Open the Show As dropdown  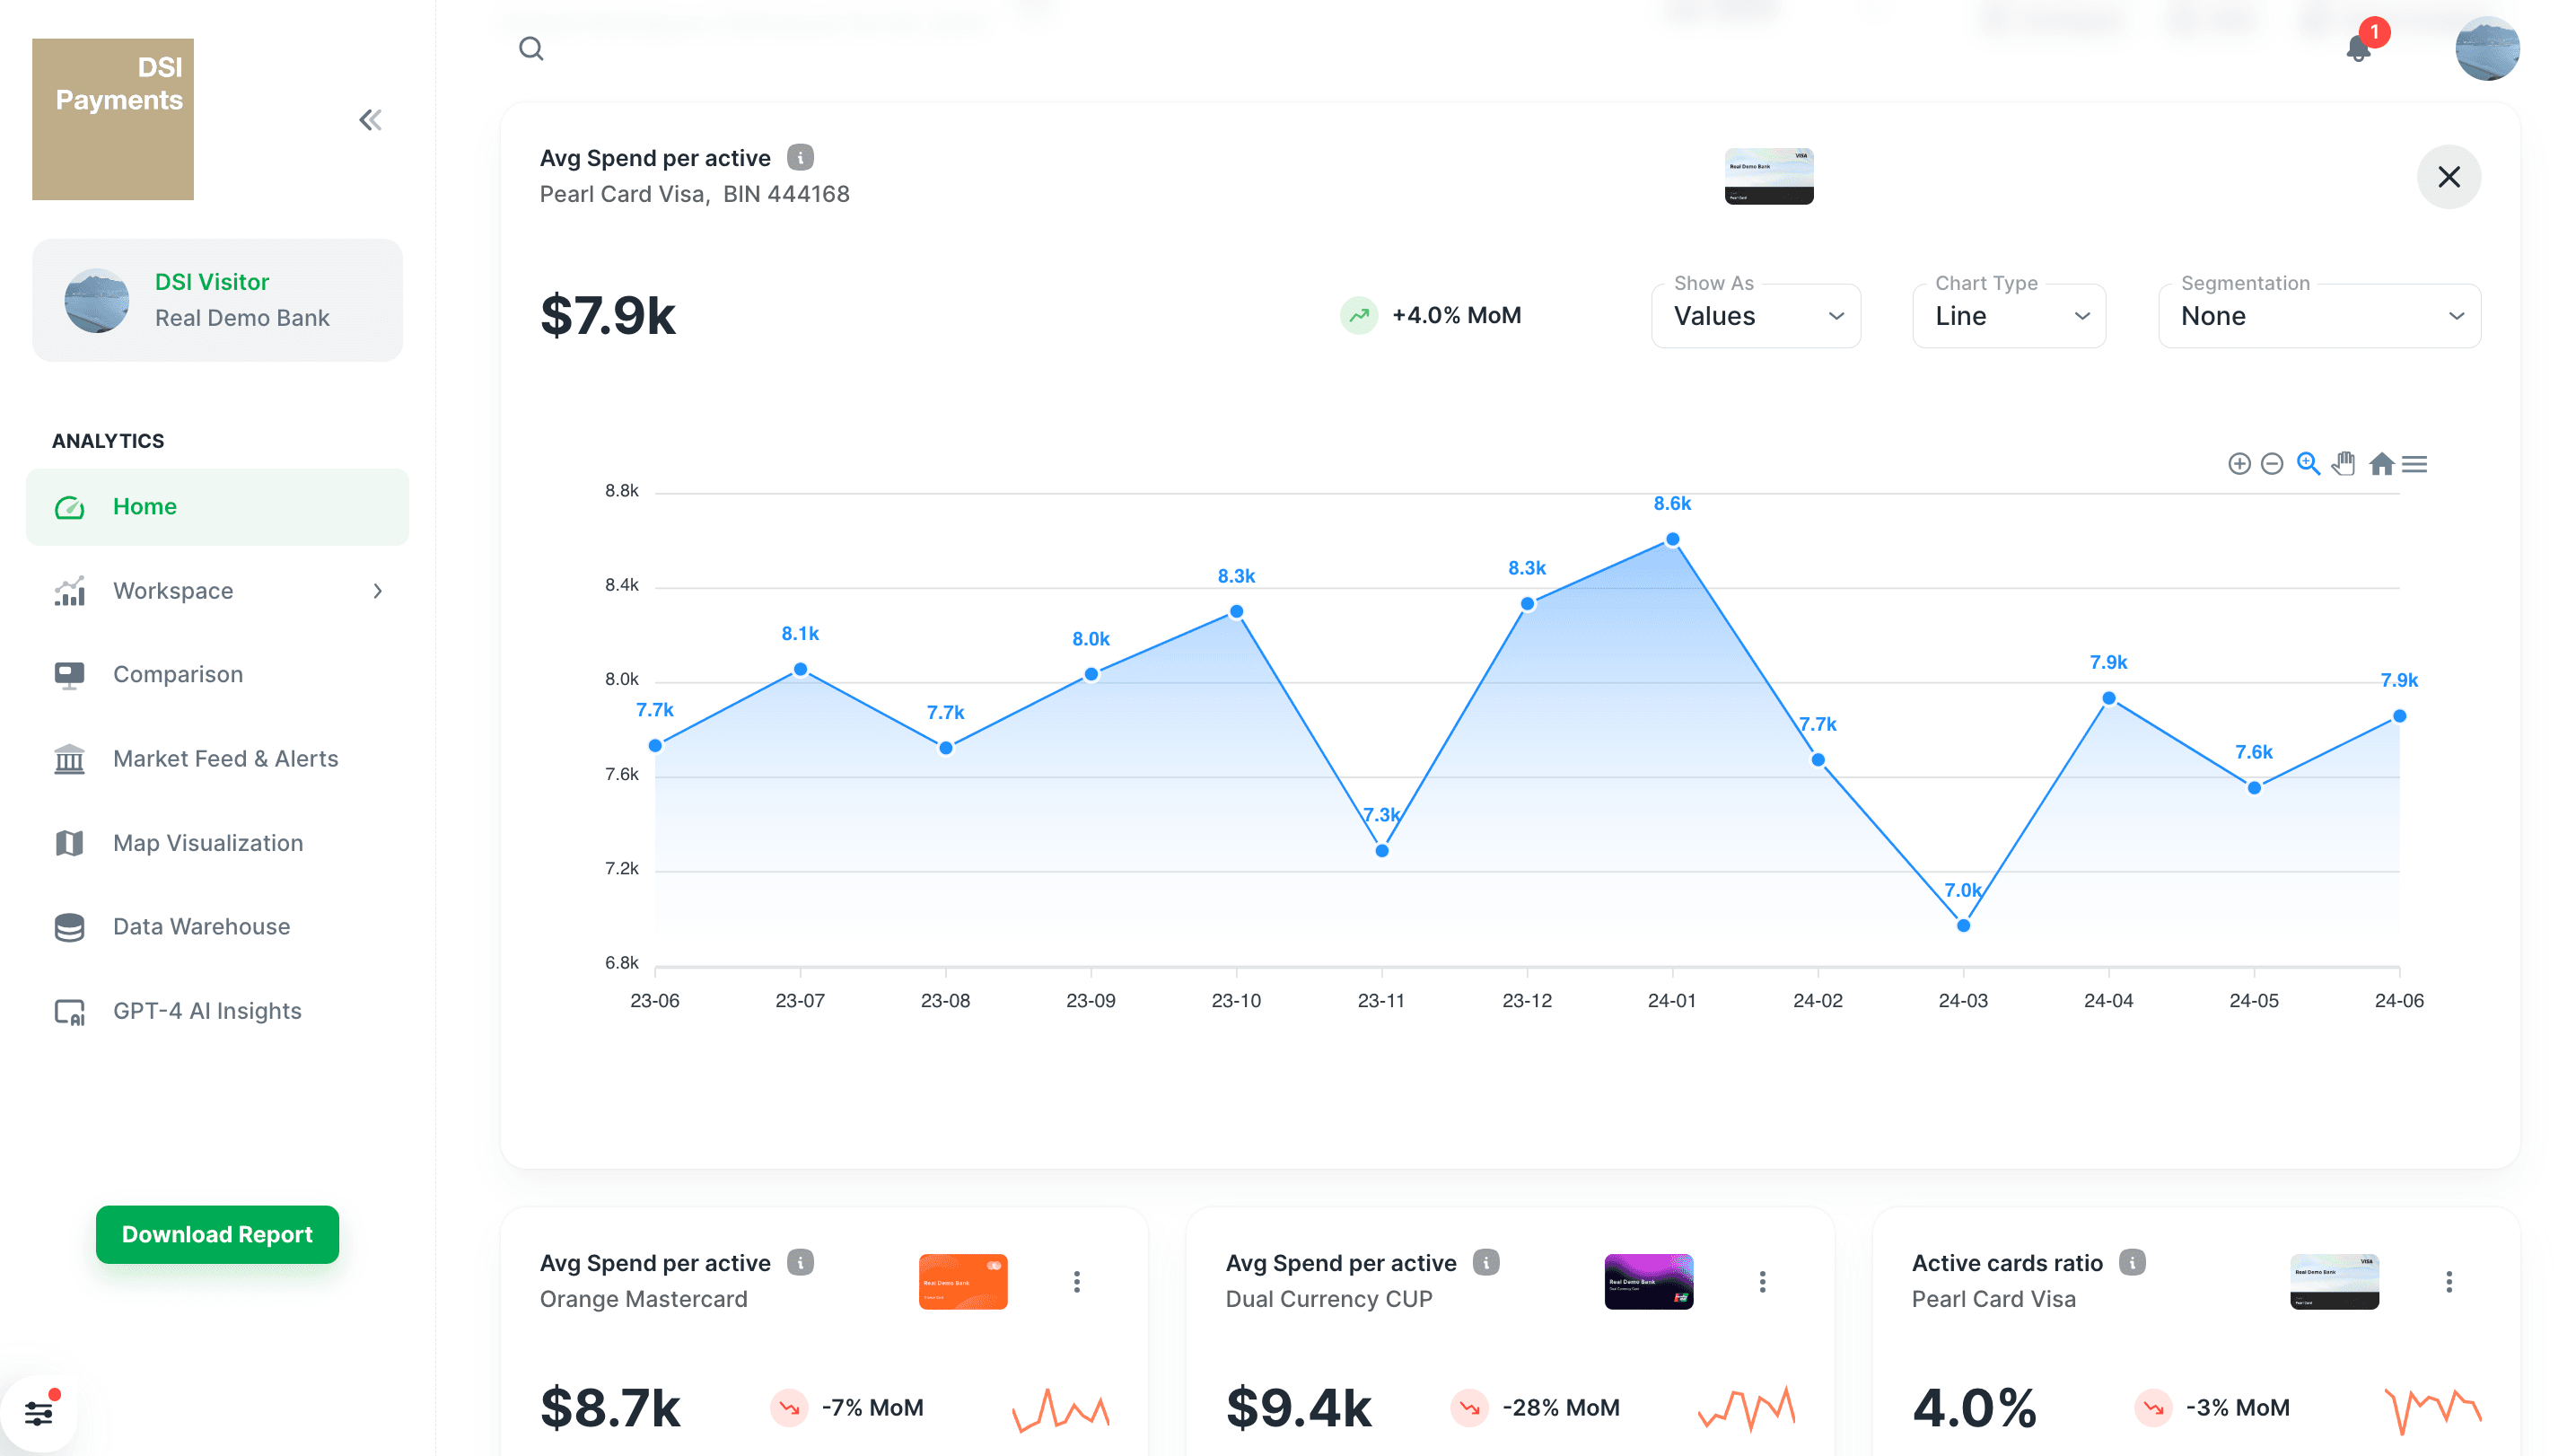[x=1755, y=316]
